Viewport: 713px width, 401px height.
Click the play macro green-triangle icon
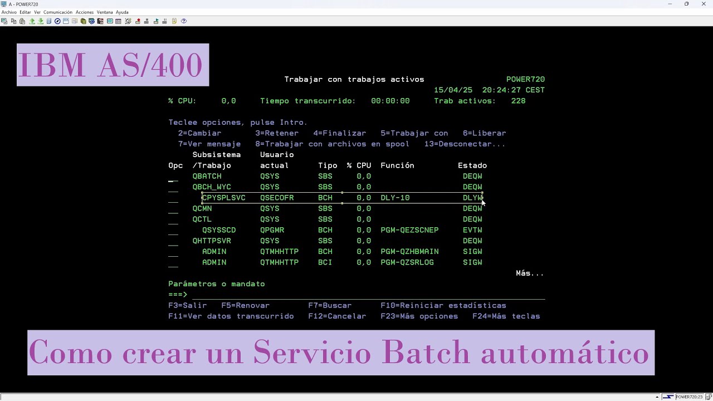point(156,21)
